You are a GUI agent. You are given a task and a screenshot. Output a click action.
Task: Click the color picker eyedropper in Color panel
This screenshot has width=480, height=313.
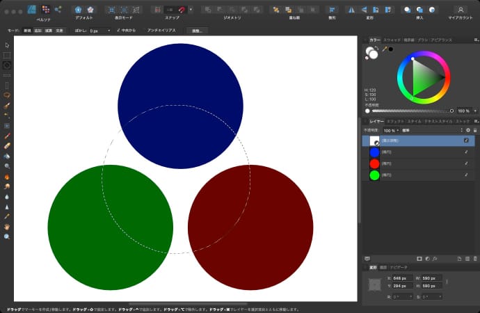(x=383, y=49)
